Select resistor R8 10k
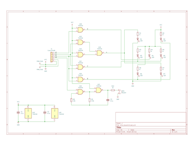Image resolution: width=194 pixels, height=145 pixels. coord(72,100)
